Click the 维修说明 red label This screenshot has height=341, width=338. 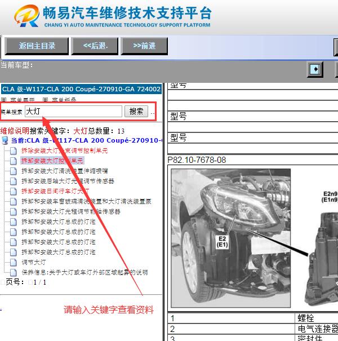click(15, 131)
